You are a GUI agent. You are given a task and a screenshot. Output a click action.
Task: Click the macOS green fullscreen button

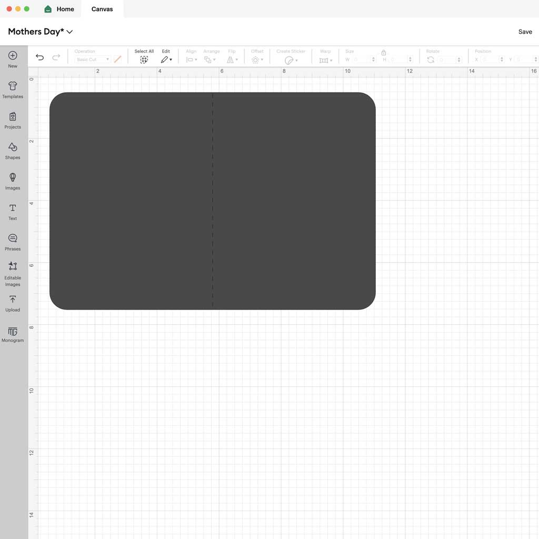27,9
